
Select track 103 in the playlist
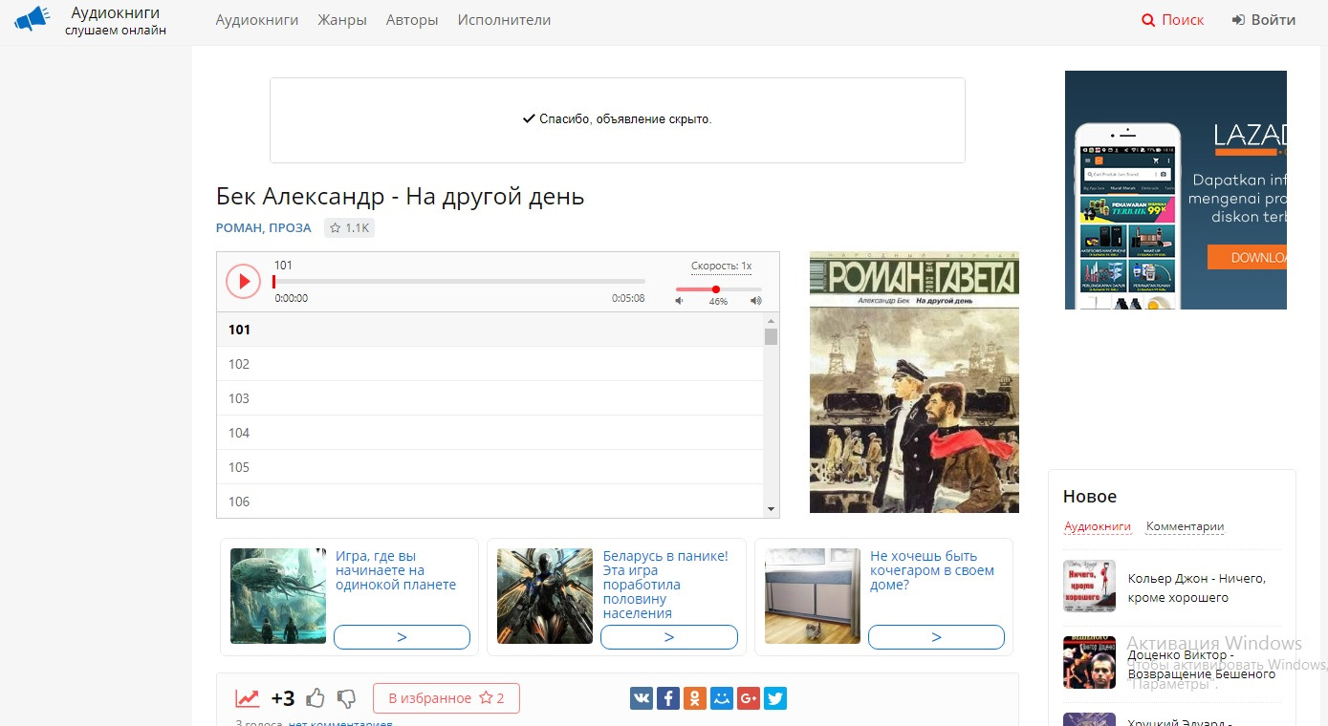pyautogui.click(x=490, y=398)
